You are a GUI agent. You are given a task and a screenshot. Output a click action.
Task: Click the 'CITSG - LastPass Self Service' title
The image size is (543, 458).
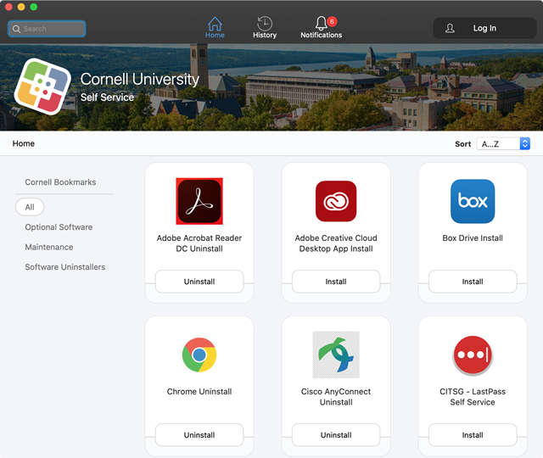(473, 397)
